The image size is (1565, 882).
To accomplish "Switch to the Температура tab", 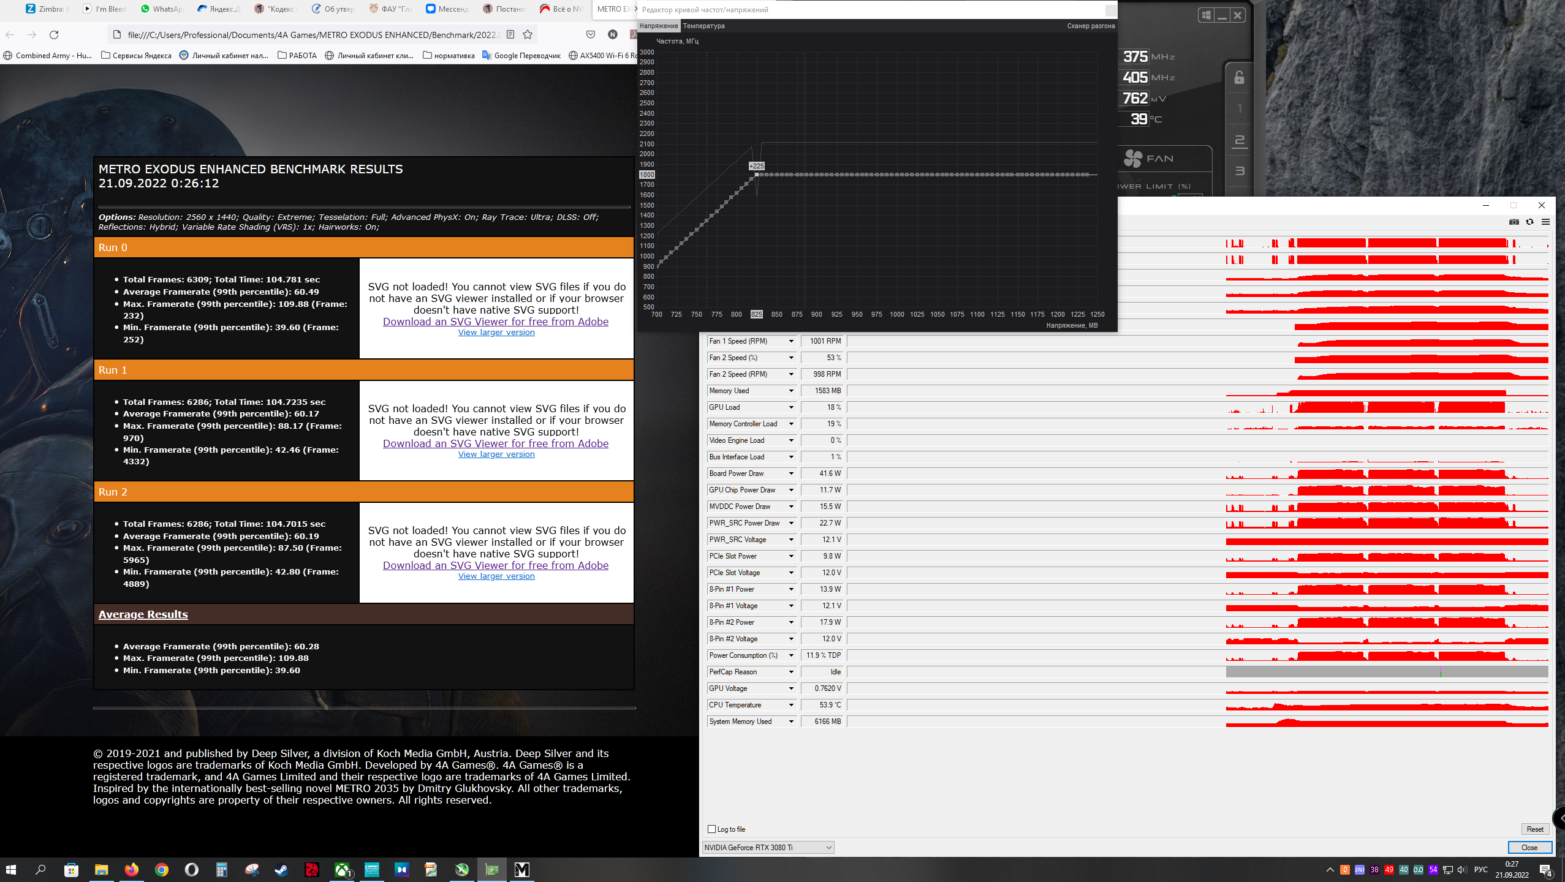I will coord(703,26).
